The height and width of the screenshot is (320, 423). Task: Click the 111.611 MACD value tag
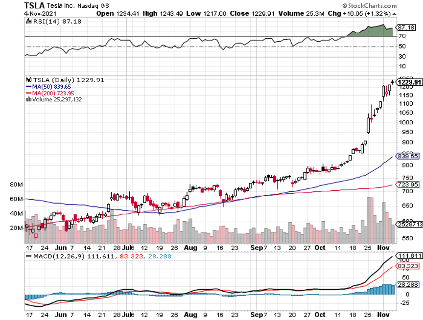click(409, 255)
